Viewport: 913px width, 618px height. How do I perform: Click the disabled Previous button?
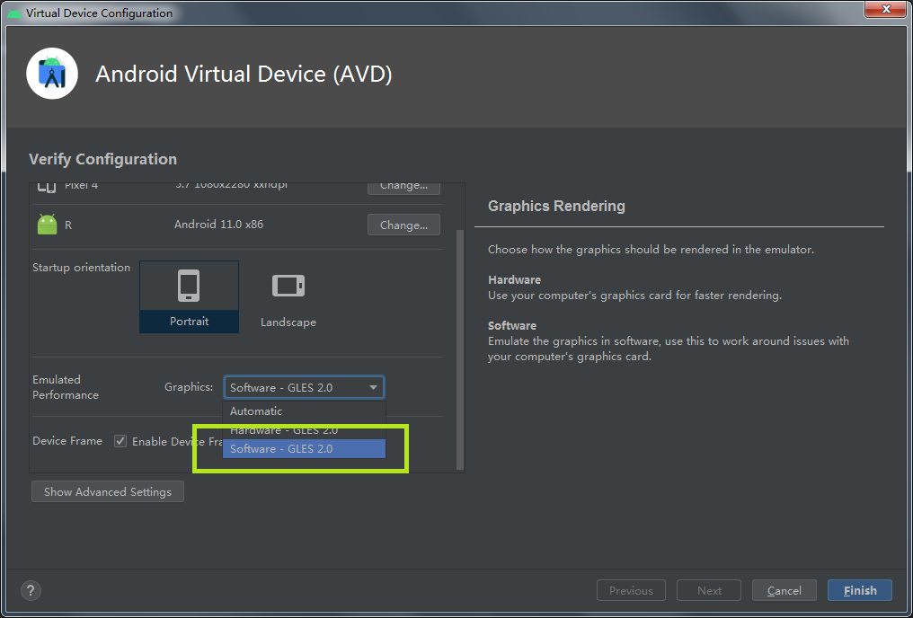click(631, 590)
